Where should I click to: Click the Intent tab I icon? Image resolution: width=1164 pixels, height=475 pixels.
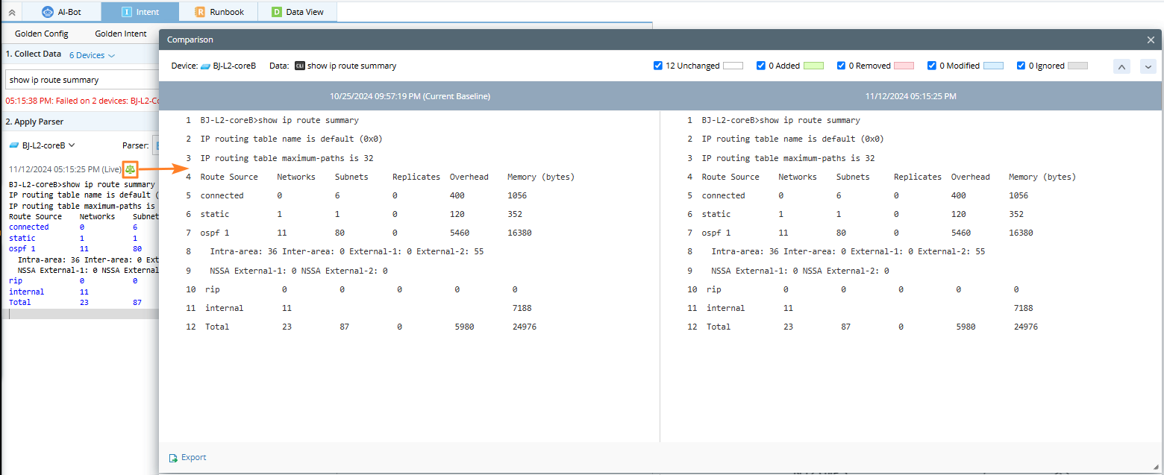(x=126, y=12)
